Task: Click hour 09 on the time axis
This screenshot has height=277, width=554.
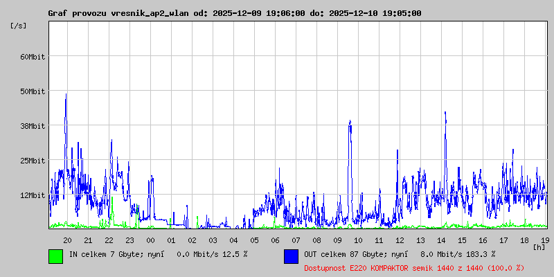Action: coord(338,240)
